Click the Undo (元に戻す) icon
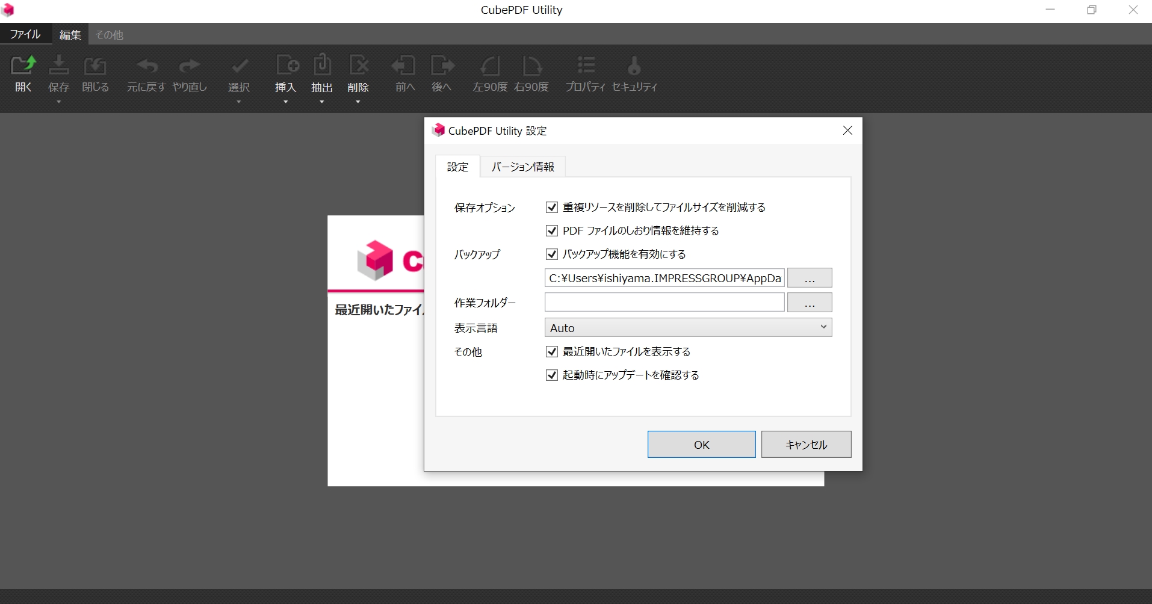The image size is (1152, 604). (x=146, y=65)
